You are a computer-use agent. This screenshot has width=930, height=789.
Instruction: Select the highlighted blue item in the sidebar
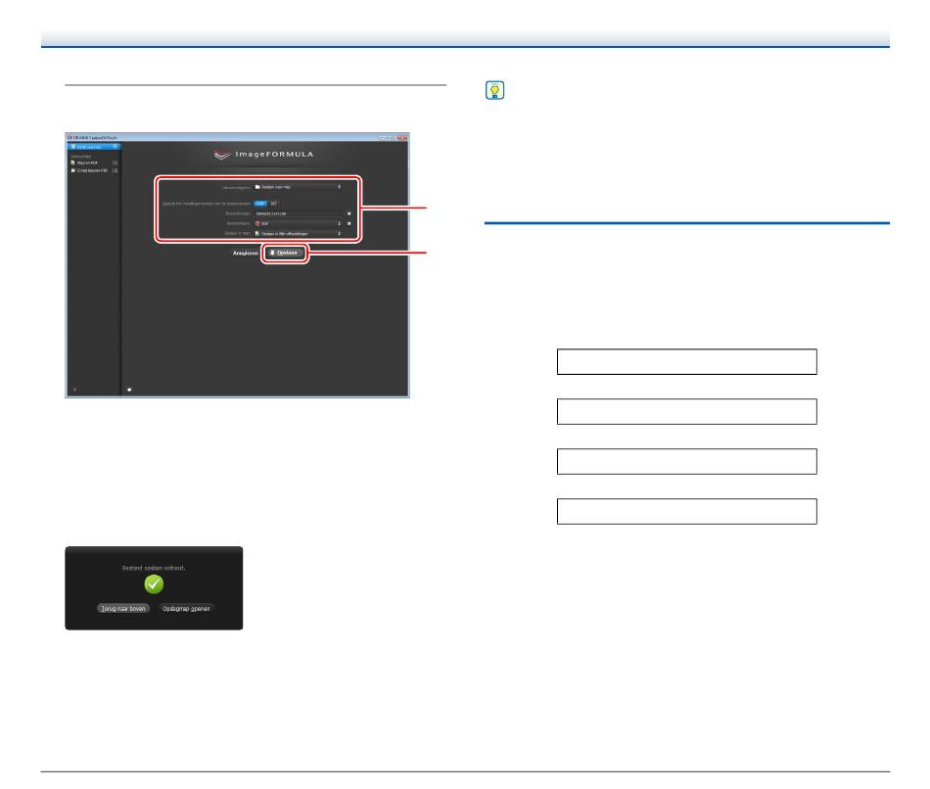[94, 147]
